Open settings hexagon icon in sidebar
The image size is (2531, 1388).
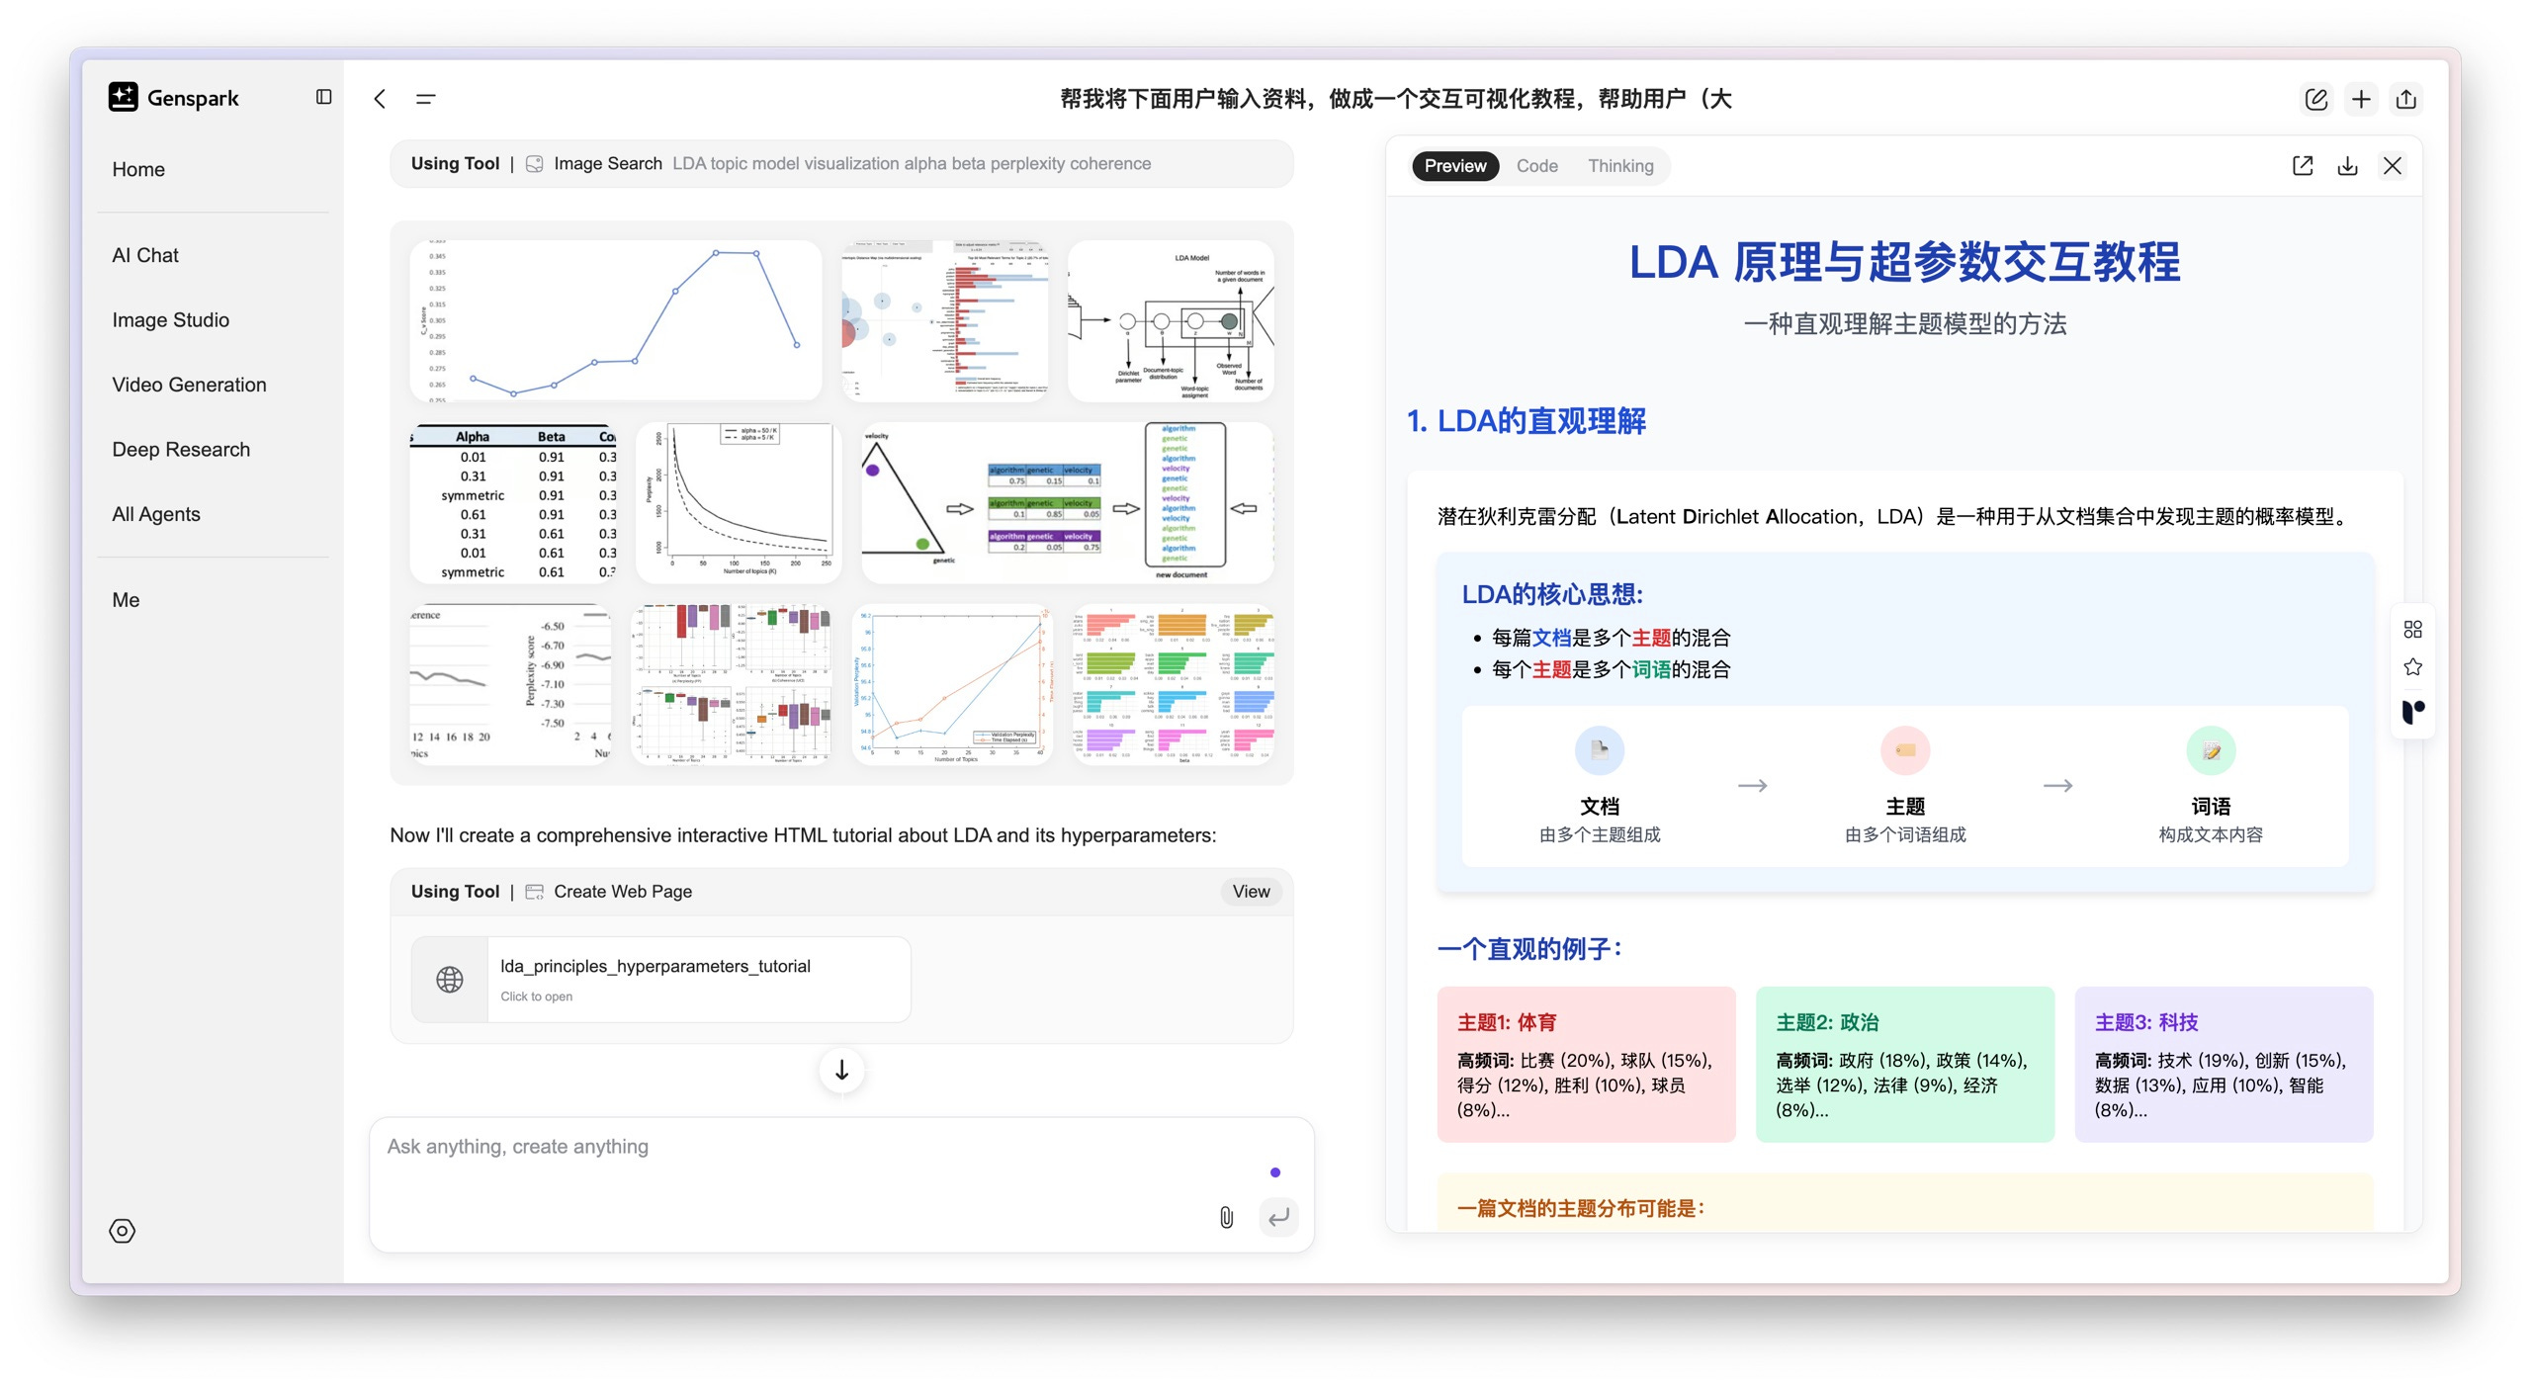pyautogui.click(x=122, y=1231)
